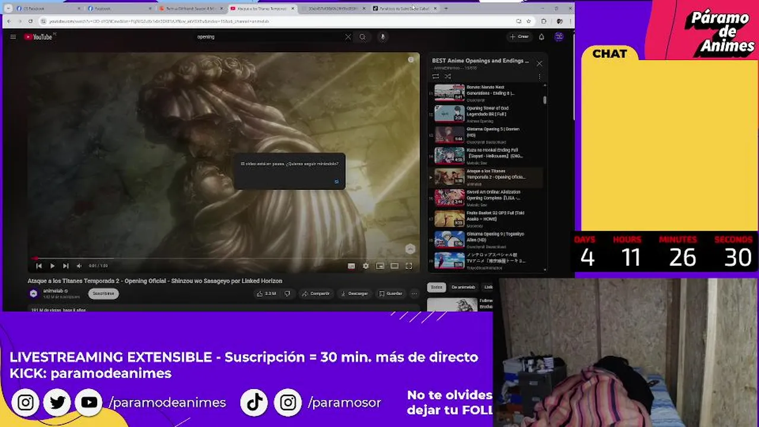Viewport: 759px width, 427px height.
Task: Open the browser extensions icon
Action: point(544,21)
